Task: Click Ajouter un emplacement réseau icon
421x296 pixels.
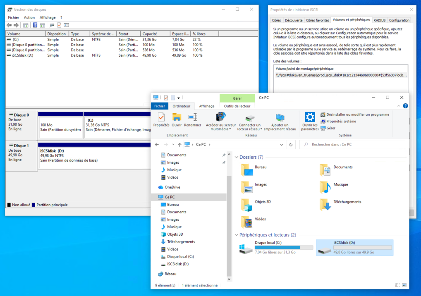Action: pos(280,117)
